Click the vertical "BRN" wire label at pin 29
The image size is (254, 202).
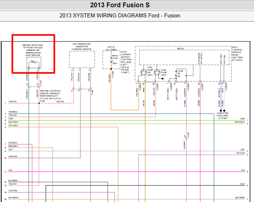pos(144,90)
